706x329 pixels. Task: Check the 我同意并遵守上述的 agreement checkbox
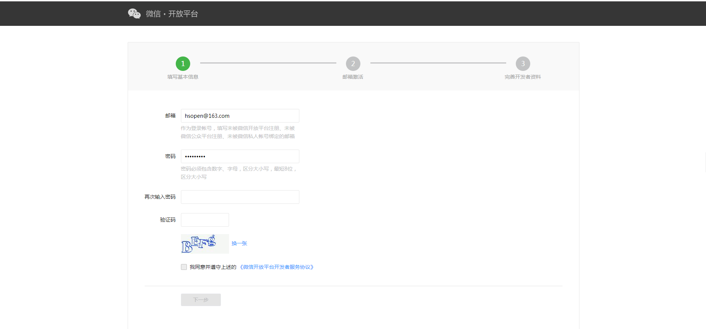184,267
